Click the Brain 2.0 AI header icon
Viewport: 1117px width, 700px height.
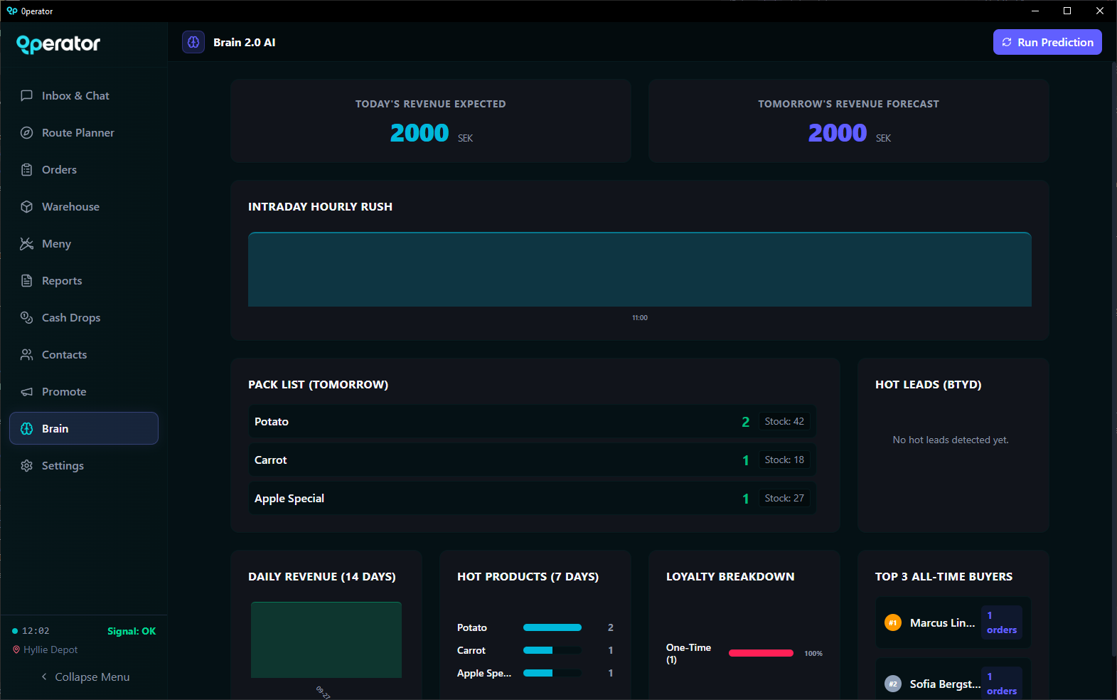point(193,42)
